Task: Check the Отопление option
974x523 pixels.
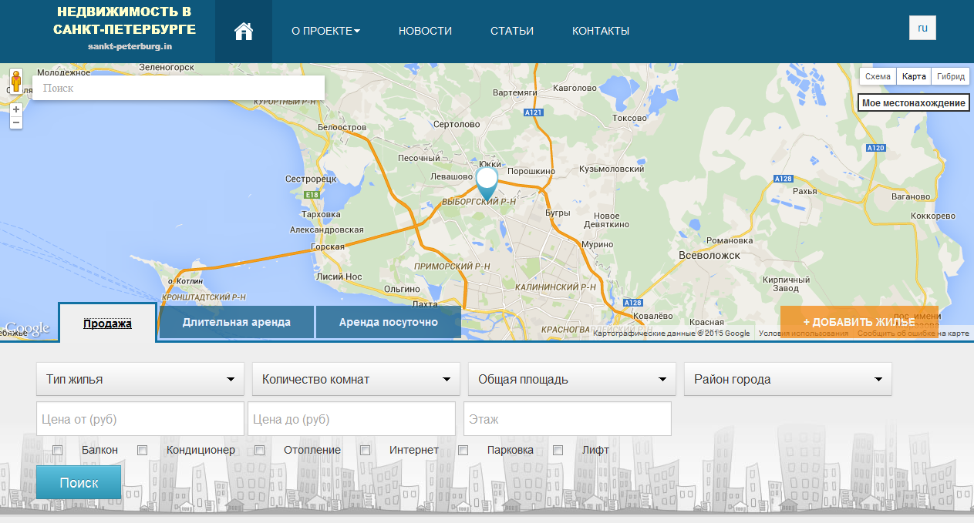Action: pos(260,450)
